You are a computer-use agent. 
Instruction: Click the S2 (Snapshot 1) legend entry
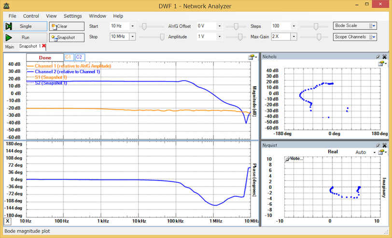point(47,83)
